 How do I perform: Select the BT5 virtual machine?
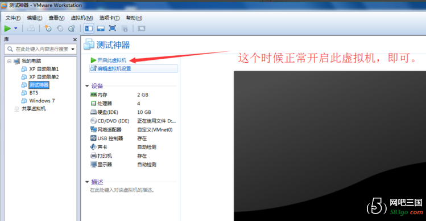click(34, 93)
